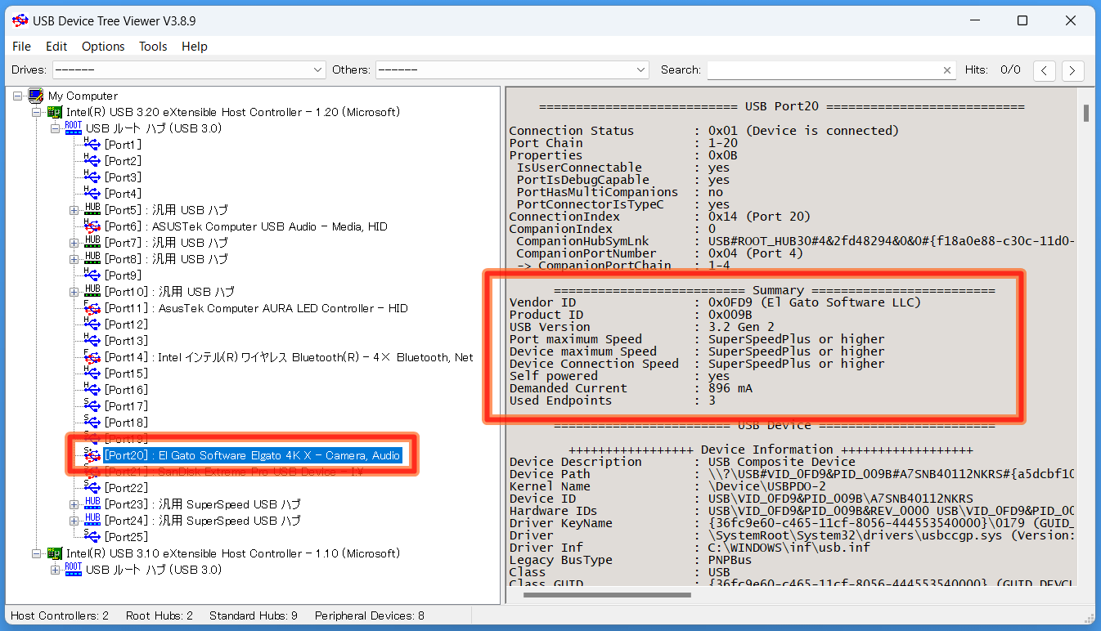Click the USB icon beside Port15
1101x631 pixels.
coord(92,374)
